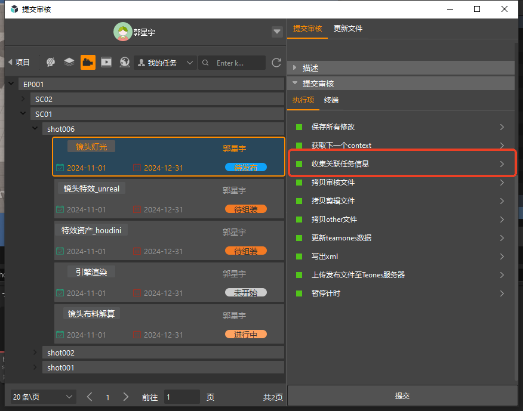Collapse the shot006 node
523x411 pixels.
(35, 128)
